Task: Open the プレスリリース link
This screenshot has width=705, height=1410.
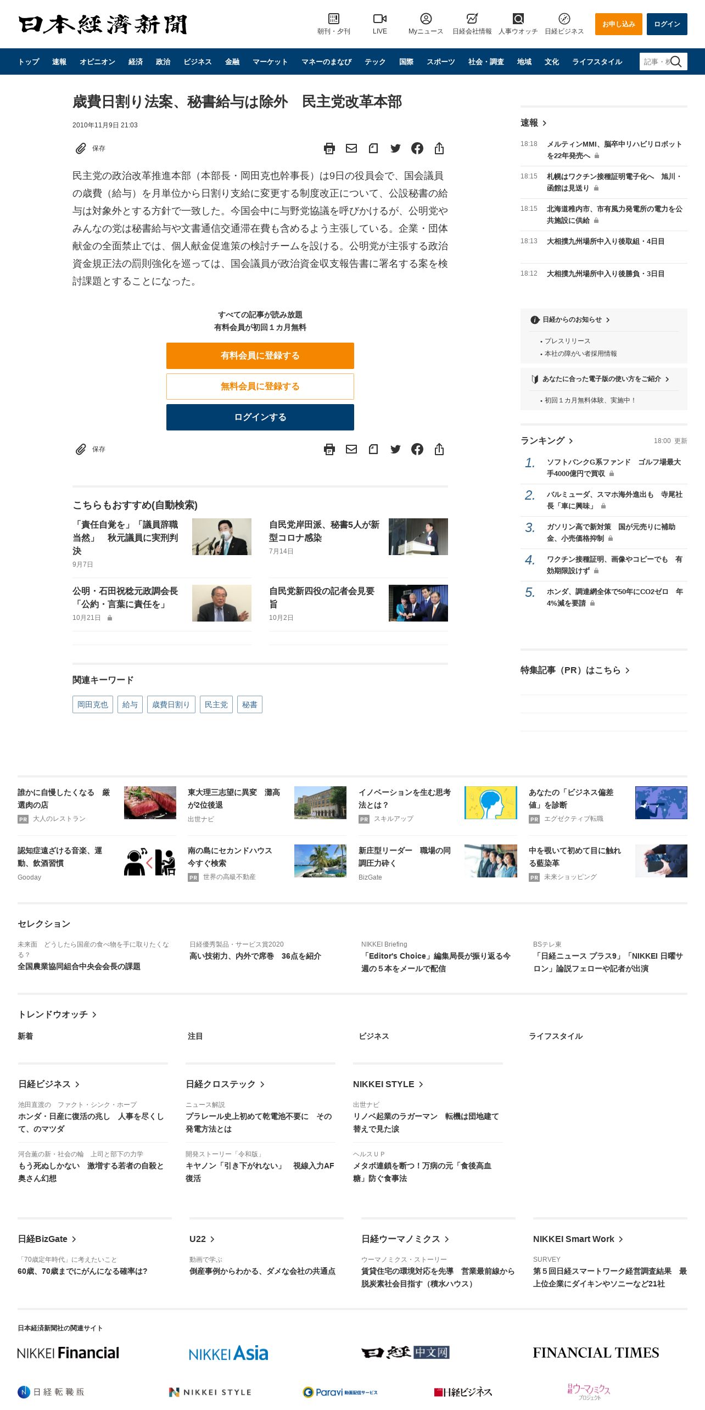Action: pyautogui.click(x=568, y=341)
